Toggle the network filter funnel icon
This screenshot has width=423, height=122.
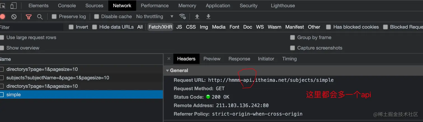click(29, 17)
